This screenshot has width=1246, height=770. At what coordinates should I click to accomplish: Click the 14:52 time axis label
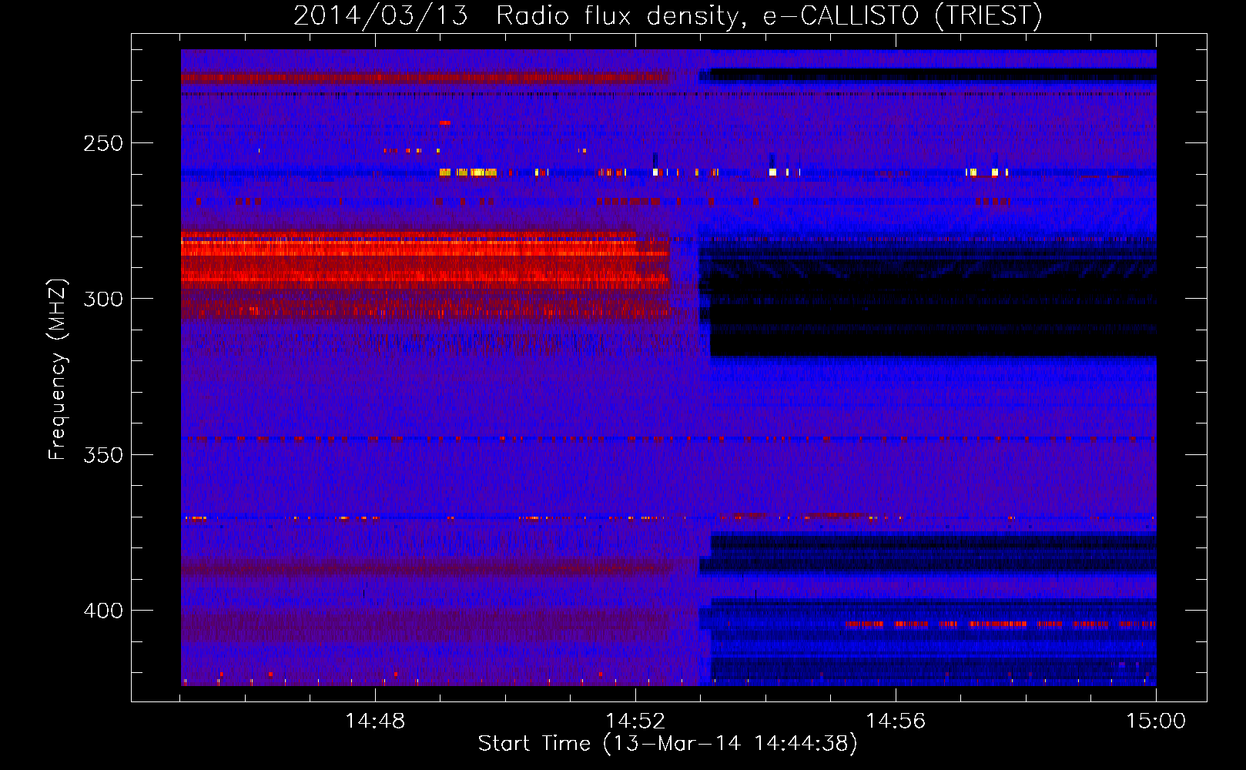pyautogui.click(x=635, y=721)
